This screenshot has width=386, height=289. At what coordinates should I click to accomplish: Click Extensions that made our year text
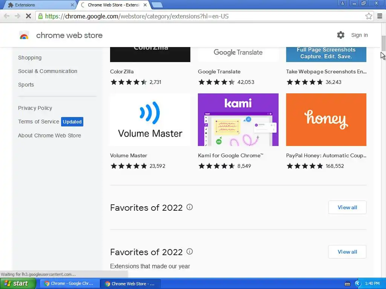click(x=150, y=266)
